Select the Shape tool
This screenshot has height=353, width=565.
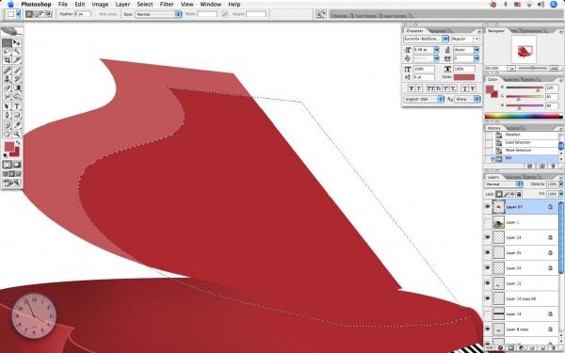[17, 115]
